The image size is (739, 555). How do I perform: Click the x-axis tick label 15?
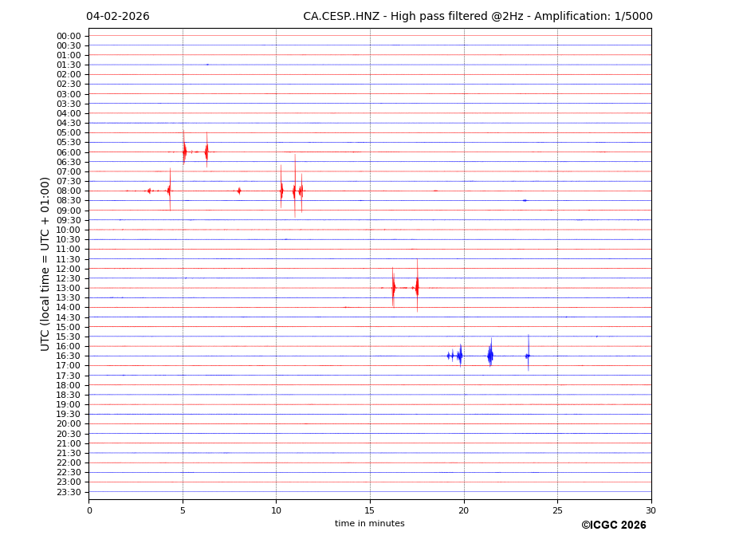(370, 510)
